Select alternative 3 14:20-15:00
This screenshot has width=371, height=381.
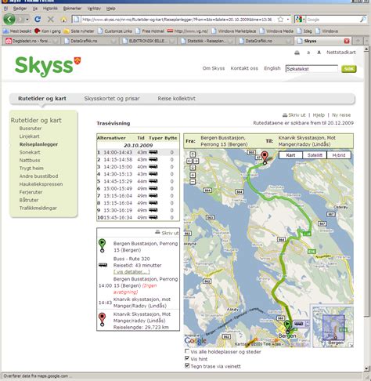(139, 167)
